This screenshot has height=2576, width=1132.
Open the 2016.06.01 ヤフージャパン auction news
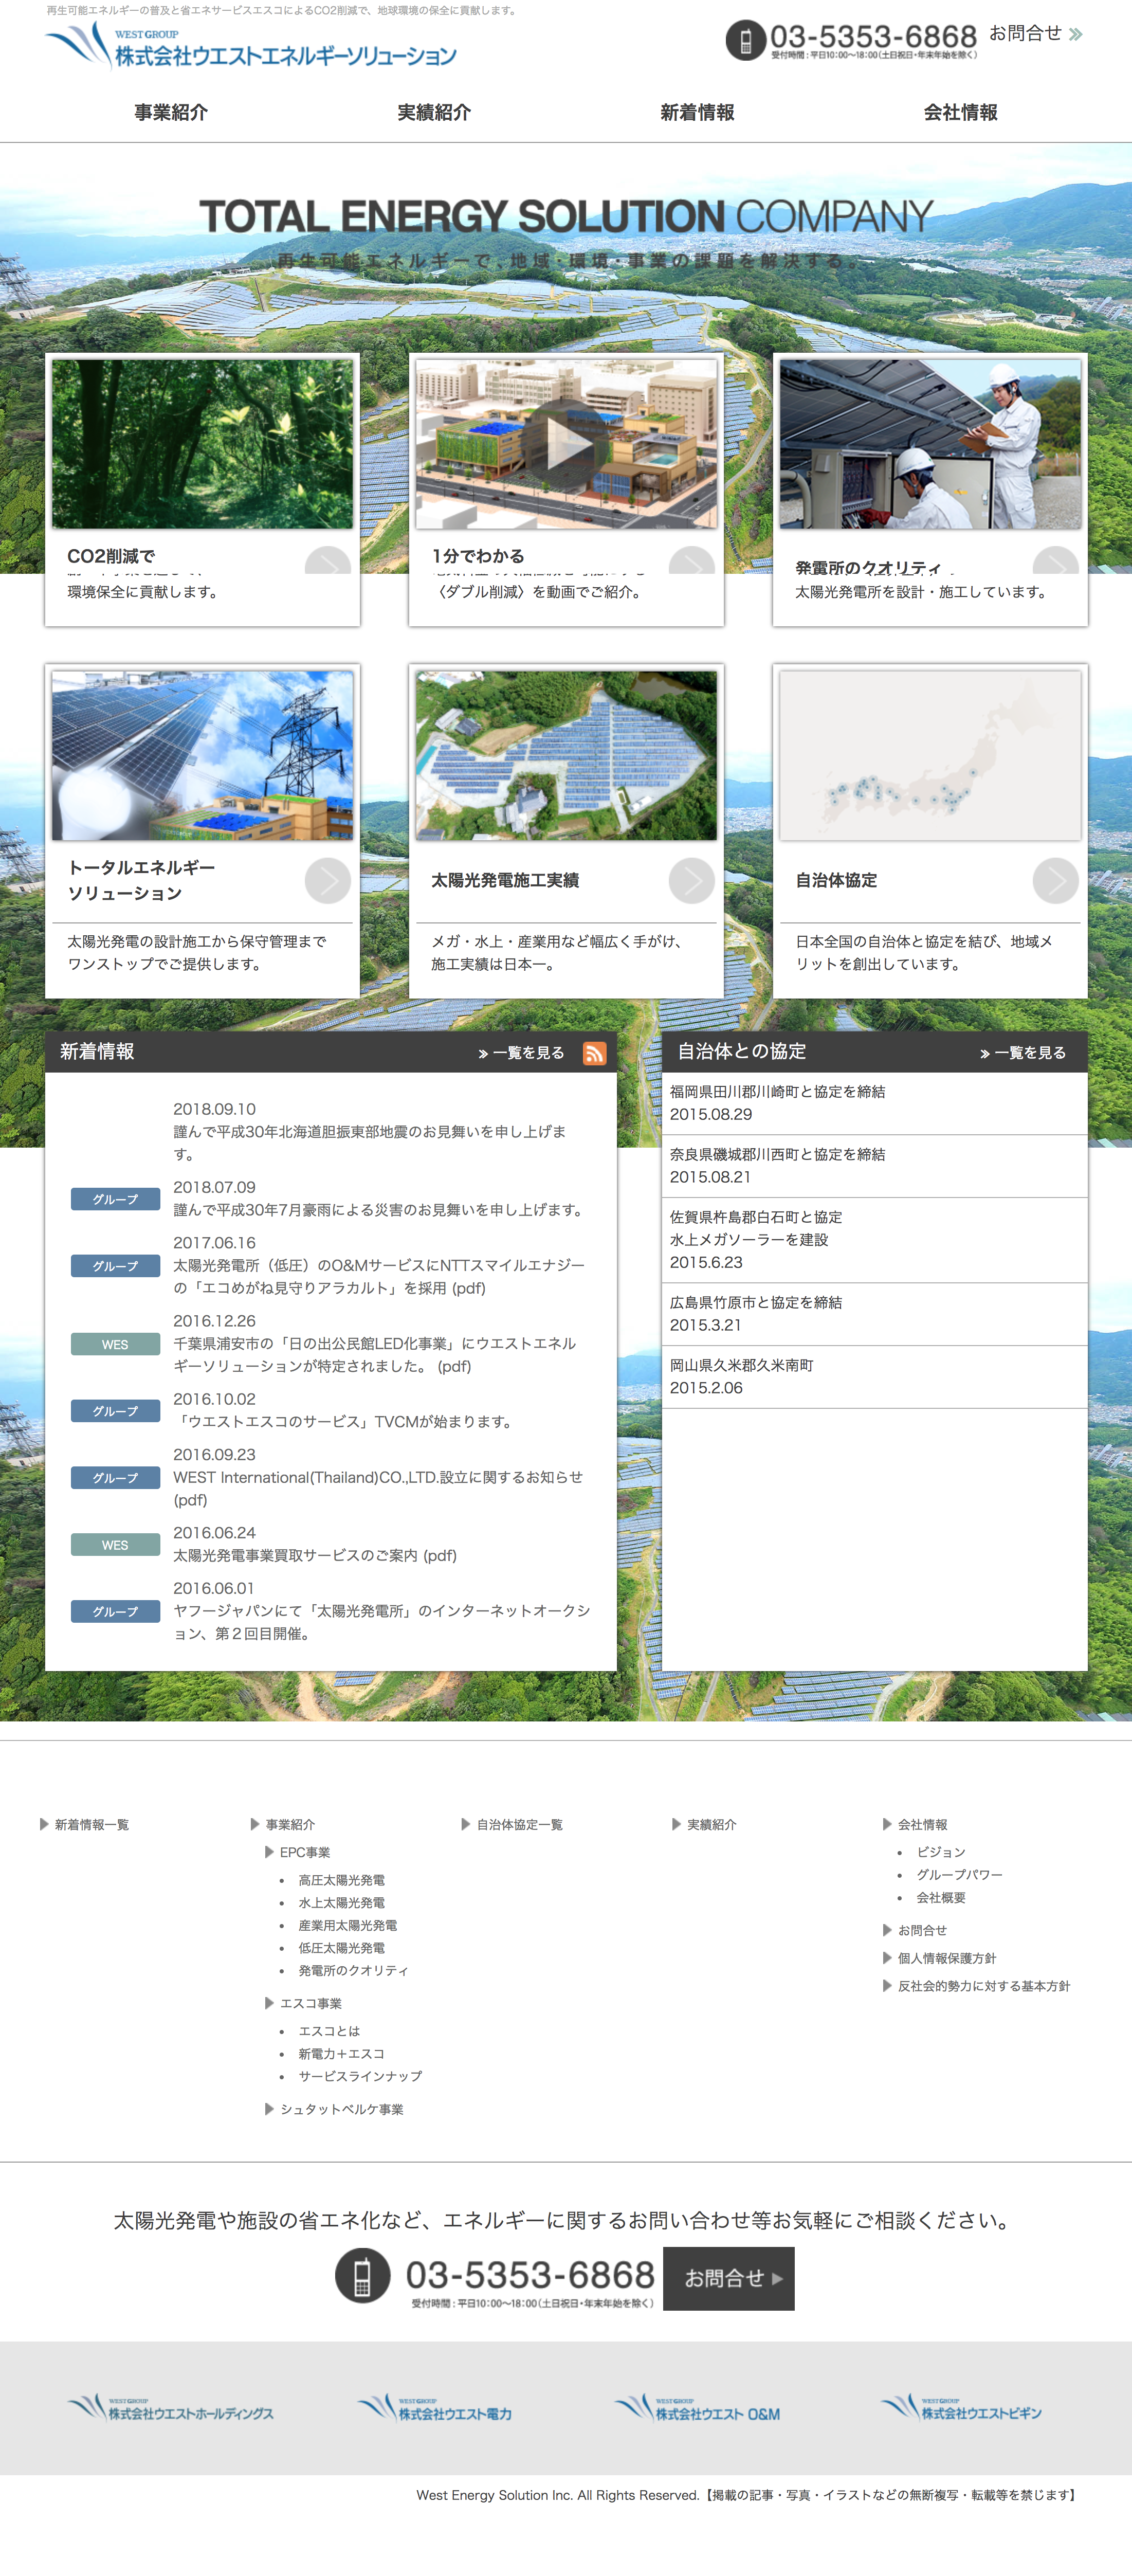382,1622
